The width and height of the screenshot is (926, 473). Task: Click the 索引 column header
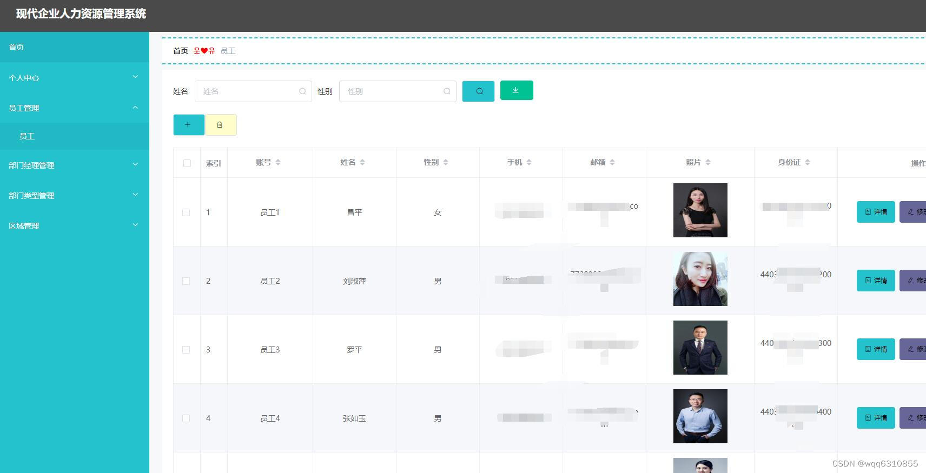point(214,163)
